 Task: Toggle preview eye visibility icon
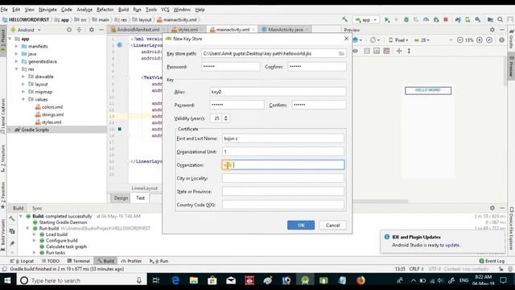tap(356, 51)
